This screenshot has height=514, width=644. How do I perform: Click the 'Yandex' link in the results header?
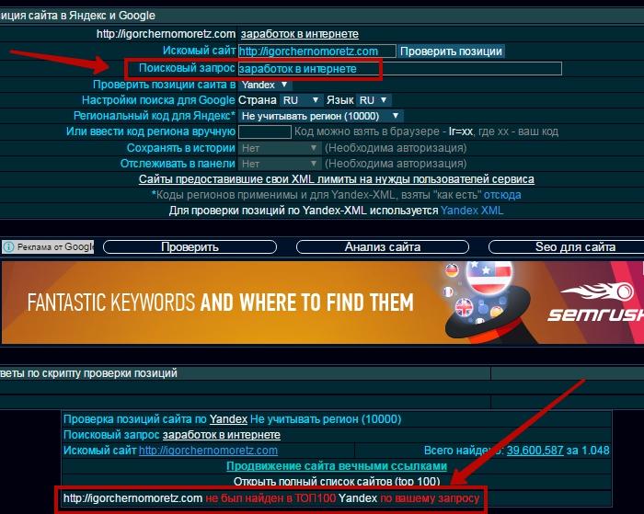228,419
